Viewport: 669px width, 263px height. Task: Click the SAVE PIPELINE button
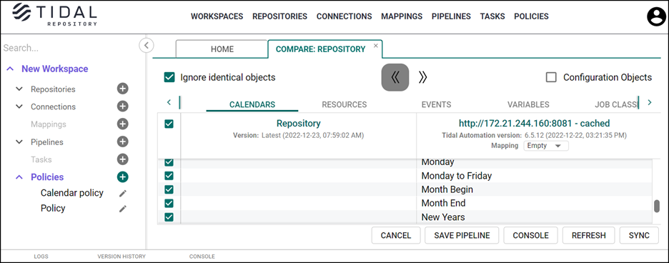point(462,235)
